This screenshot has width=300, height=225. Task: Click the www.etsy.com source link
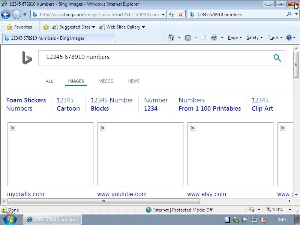[x=207, y=194]
